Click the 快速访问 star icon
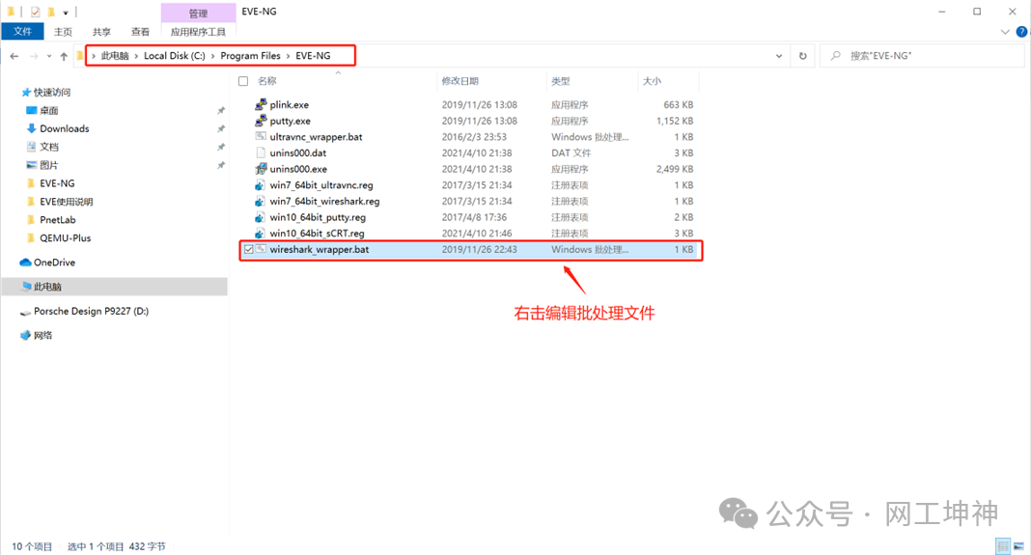This screenshot has height=555, width=1031. [x=26, y=92]
